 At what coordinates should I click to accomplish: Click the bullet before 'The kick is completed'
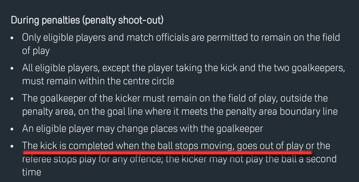pyautogui.click(x=12, y=147)
